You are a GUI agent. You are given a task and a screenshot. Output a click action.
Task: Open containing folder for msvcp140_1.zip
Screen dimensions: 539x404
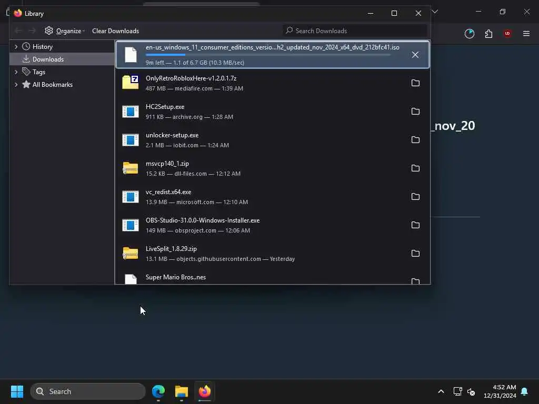415,168
